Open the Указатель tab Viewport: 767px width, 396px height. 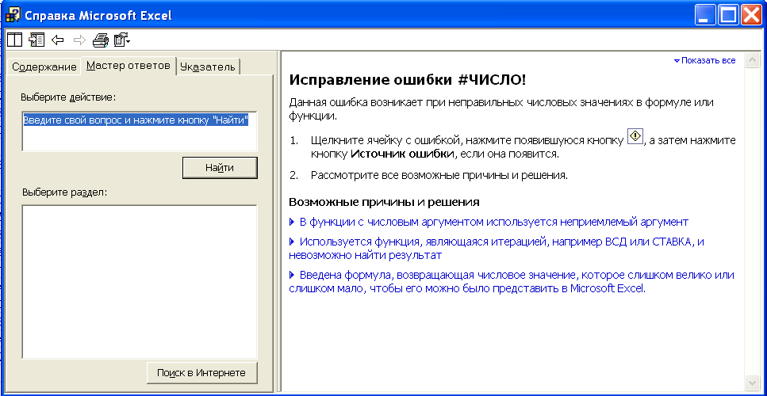click(x=207, y=67)
